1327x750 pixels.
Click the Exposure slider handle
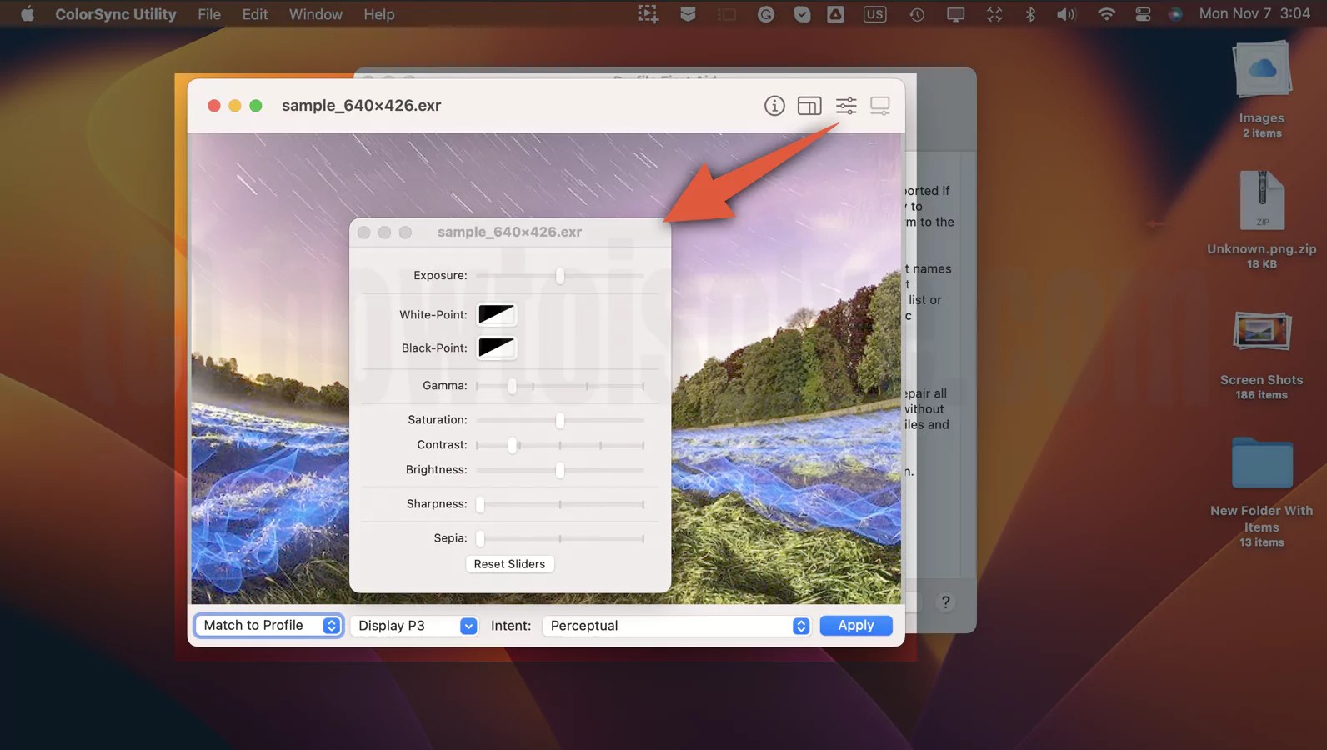click(x=560, y=275)
